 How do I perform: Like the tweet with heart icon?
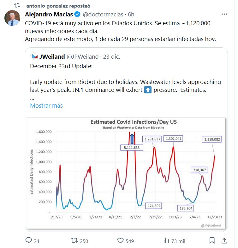pyautogui.click(x=120, y=241)
